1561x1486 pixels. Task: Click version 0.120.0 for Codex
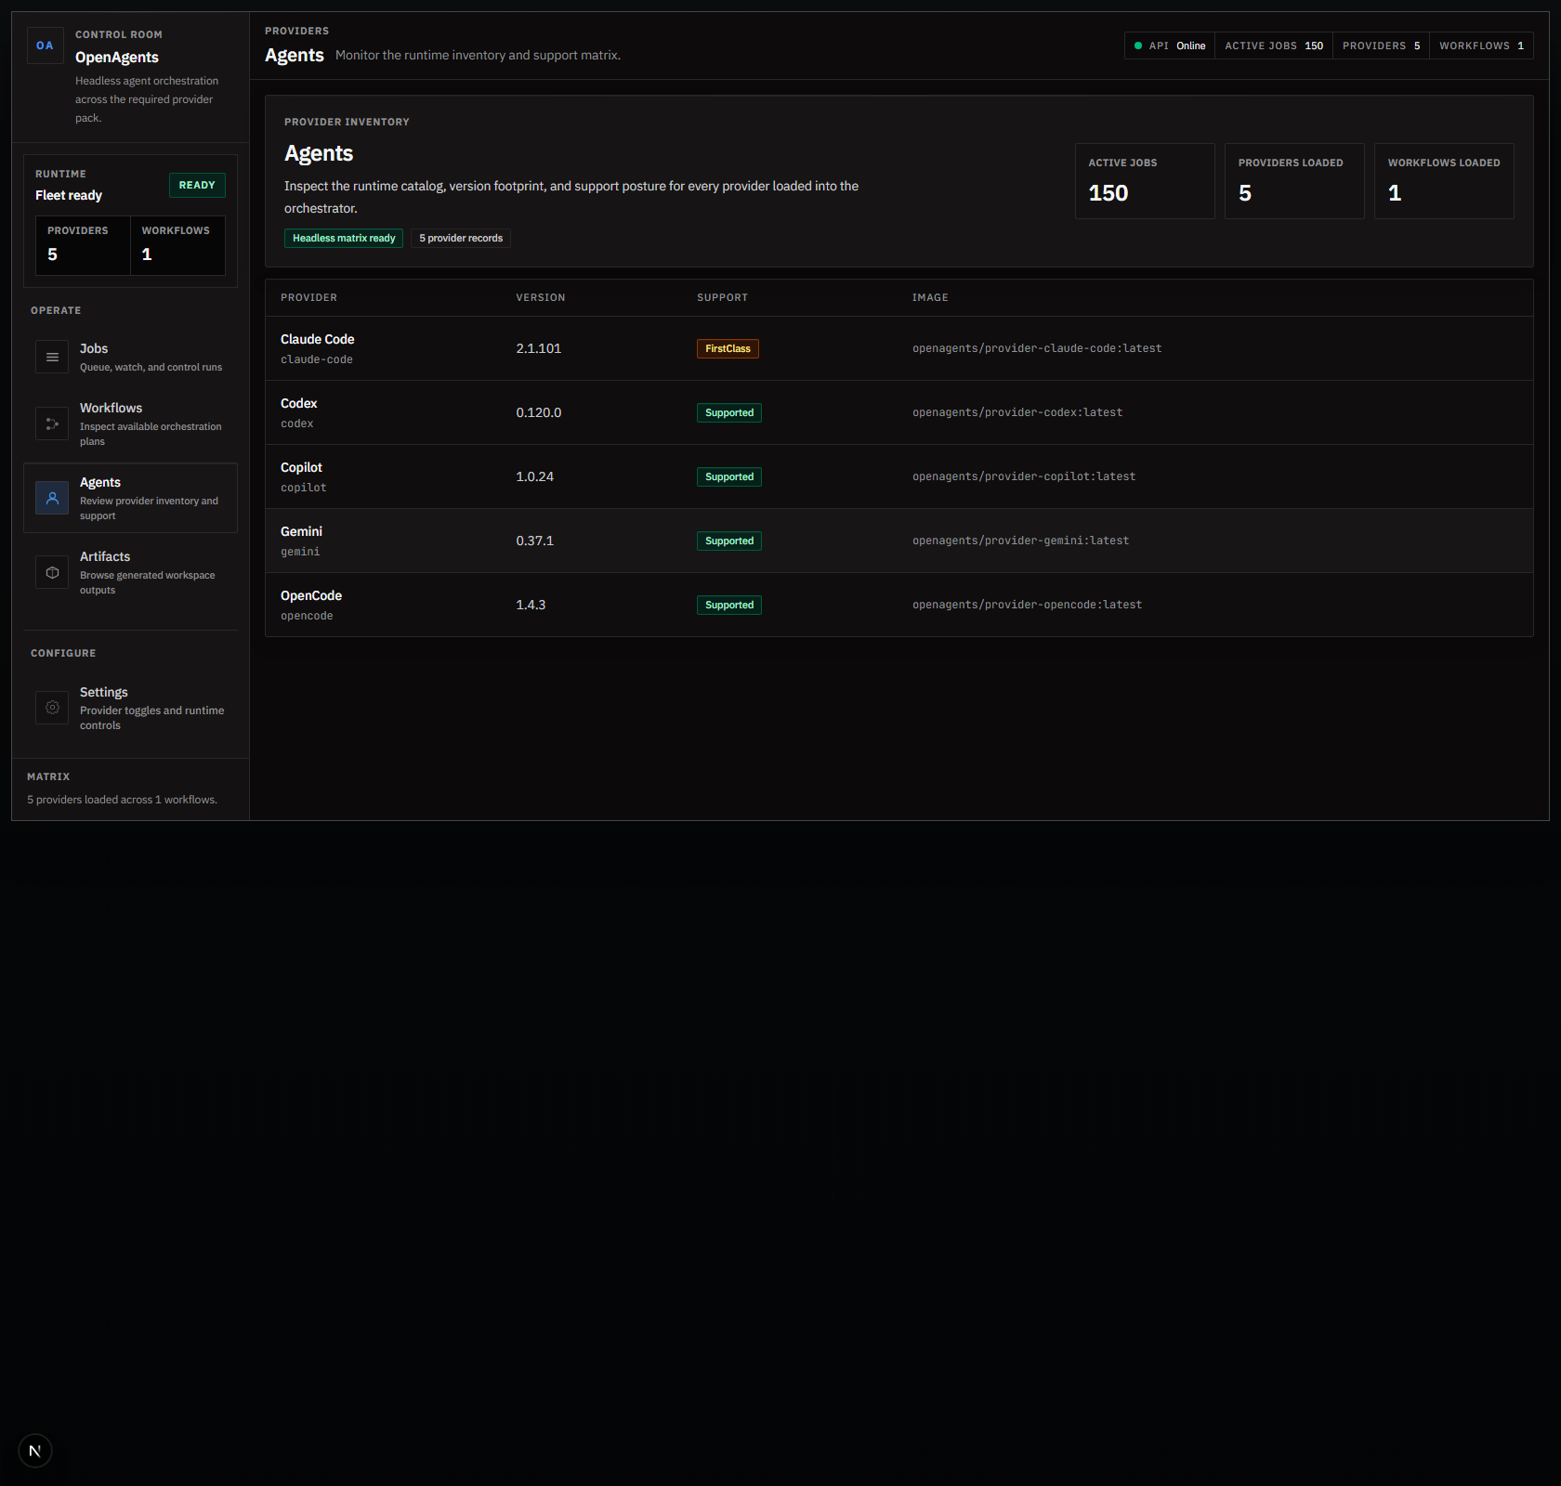pos(539,412)
